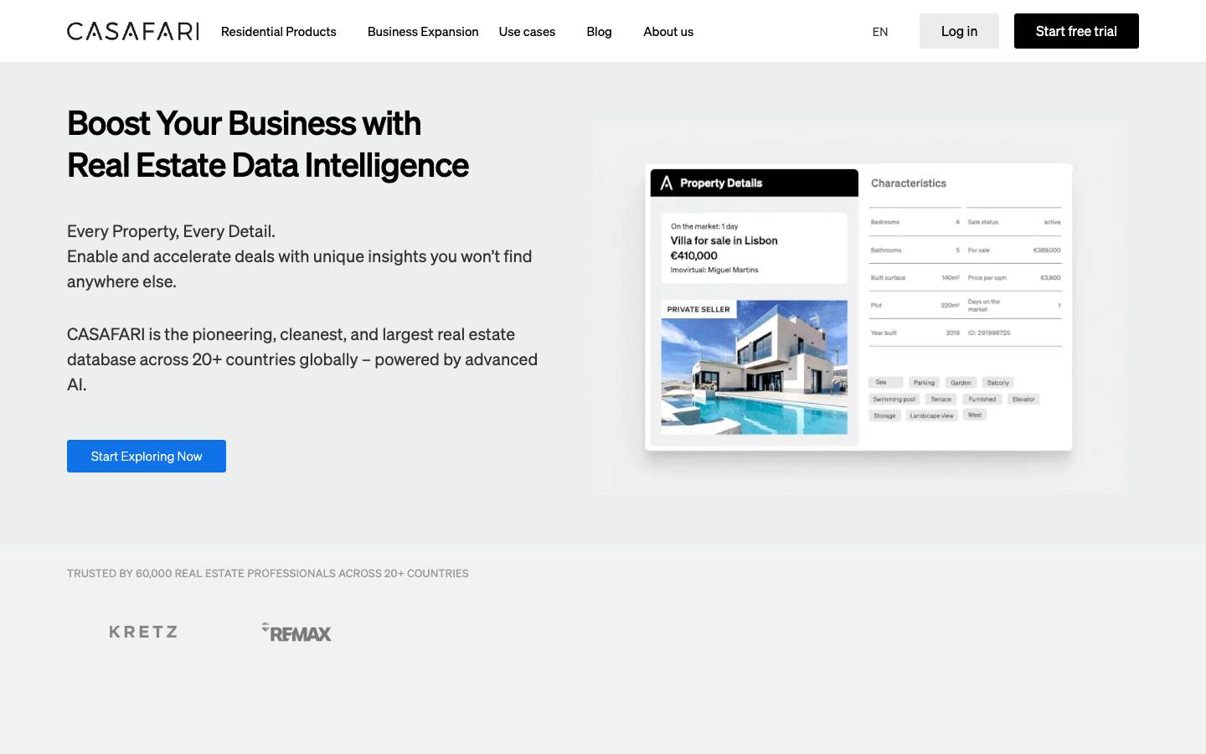
Task: Click the Parking tag
Action: pyautogui.click(x=924, y=383)
